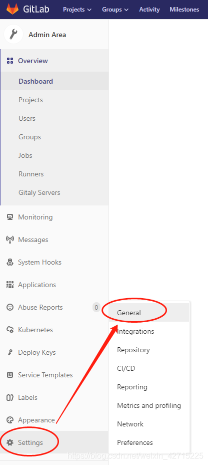Screen dimensions: 208x465
Task: Click the Deploy Keys key icon
Action: 10,352
